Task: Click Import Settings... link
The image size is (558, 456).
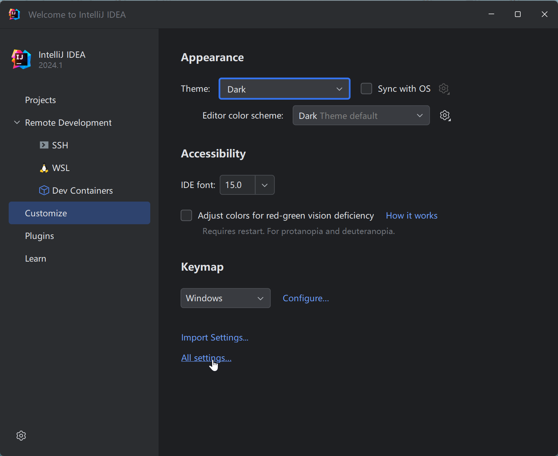Action: point(215,337)
